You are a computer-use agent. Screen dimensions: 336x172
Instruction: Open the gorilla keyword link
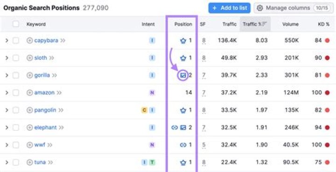click(42, 75)
